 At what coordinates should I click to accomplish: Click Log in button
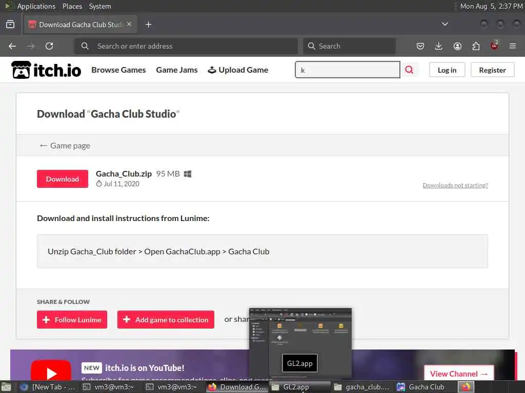(x=447, y=70)
